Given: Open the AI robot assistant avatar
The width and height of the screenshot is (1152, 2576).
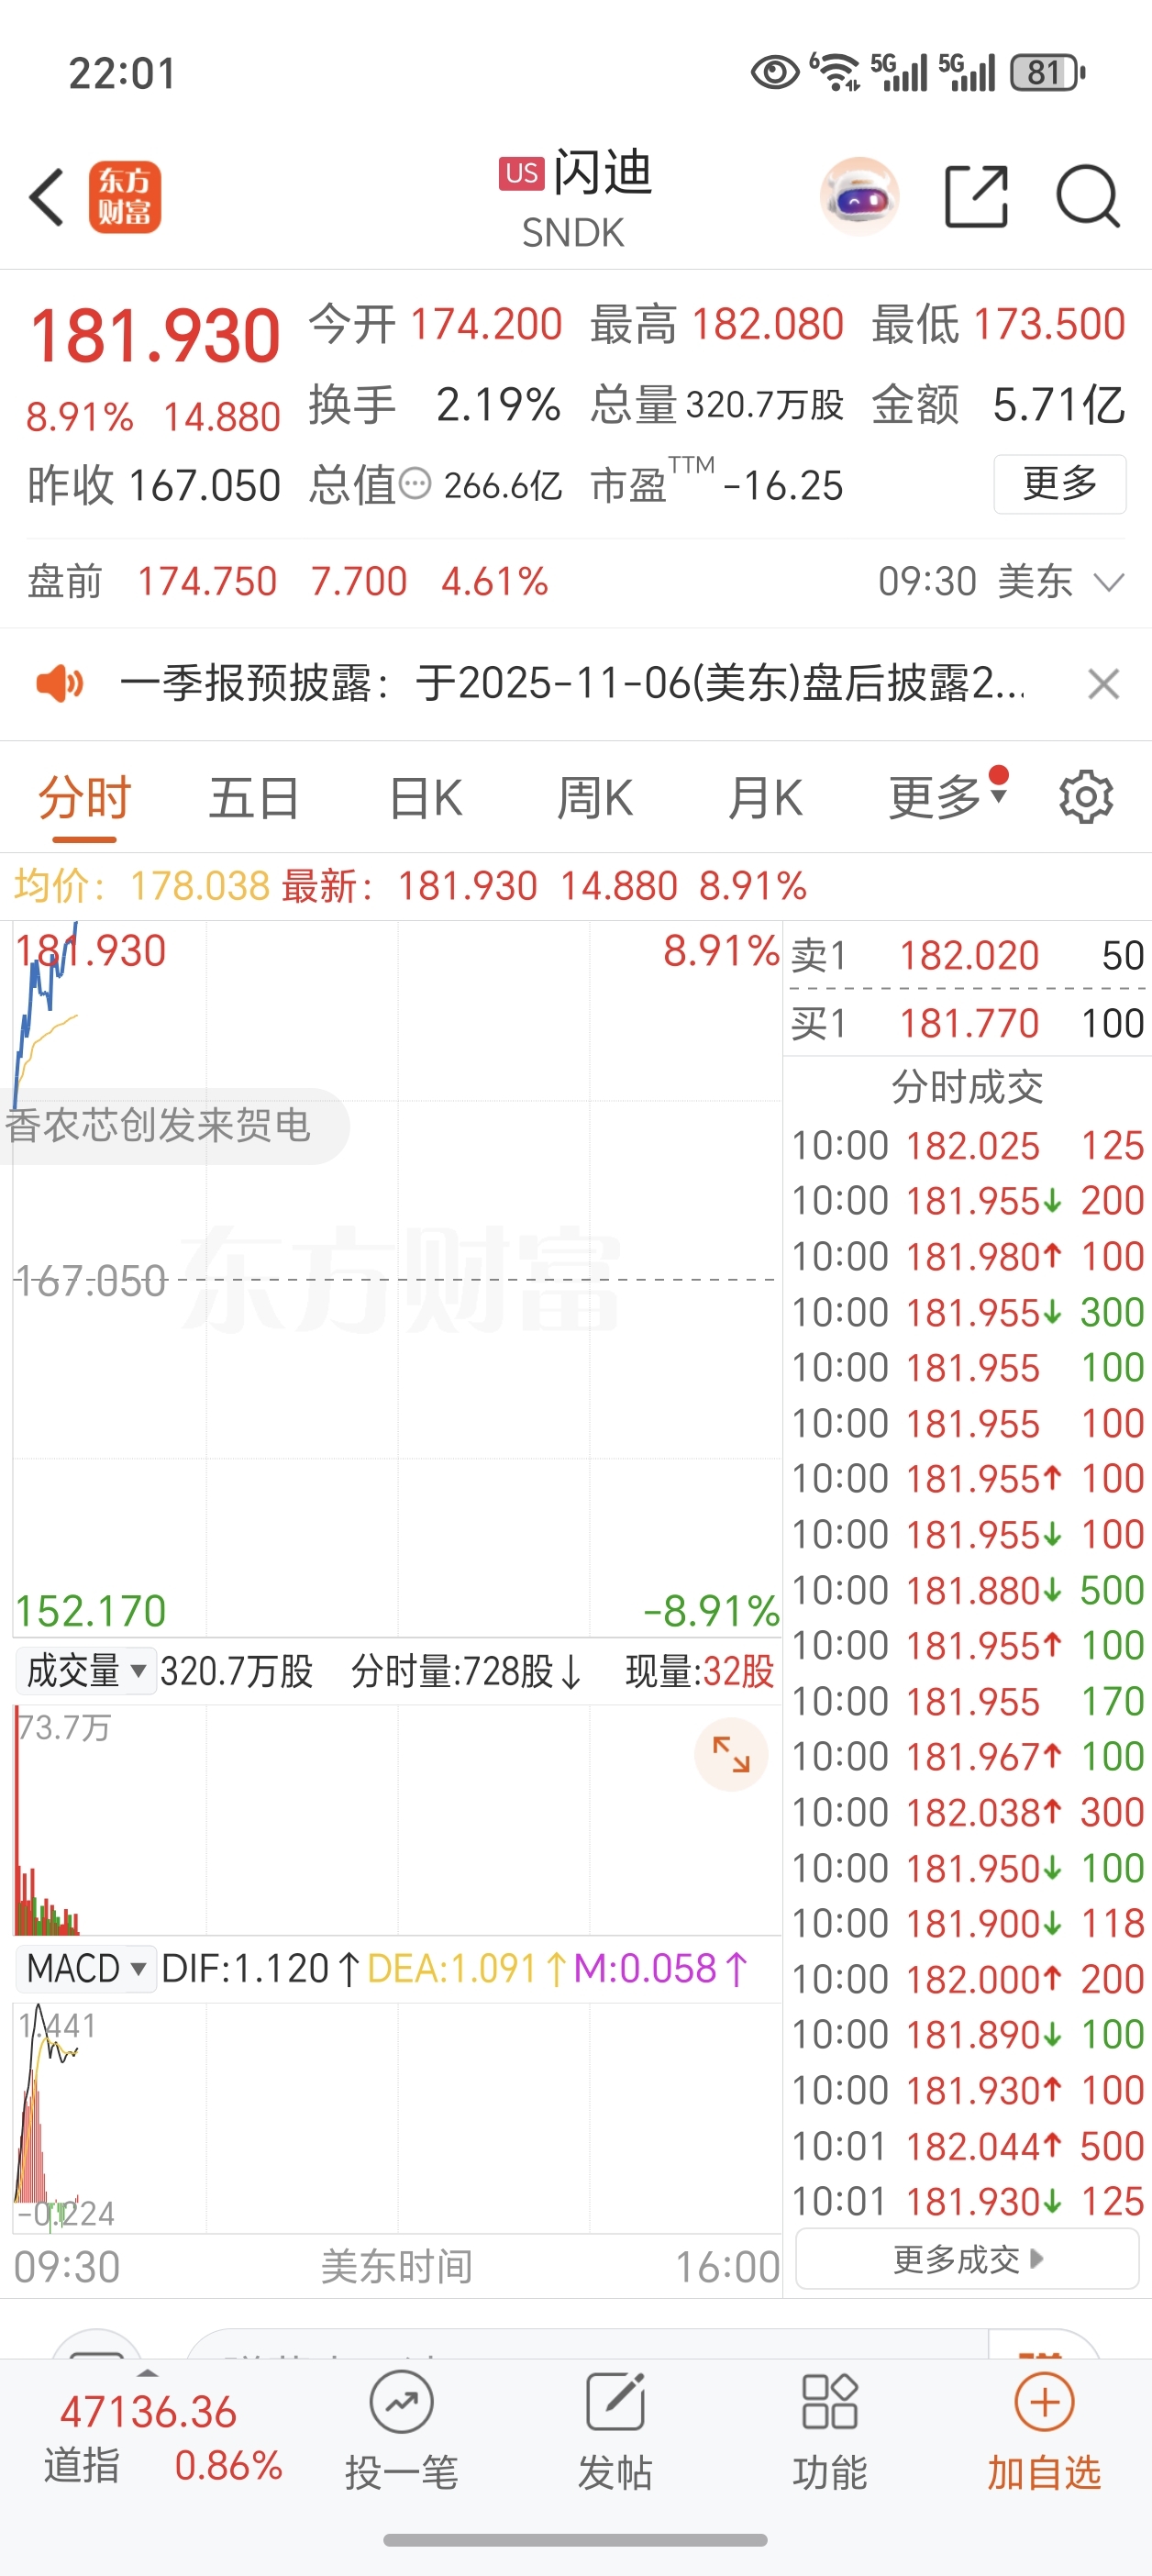Looking at the screenshot, I should pos(859,196).
